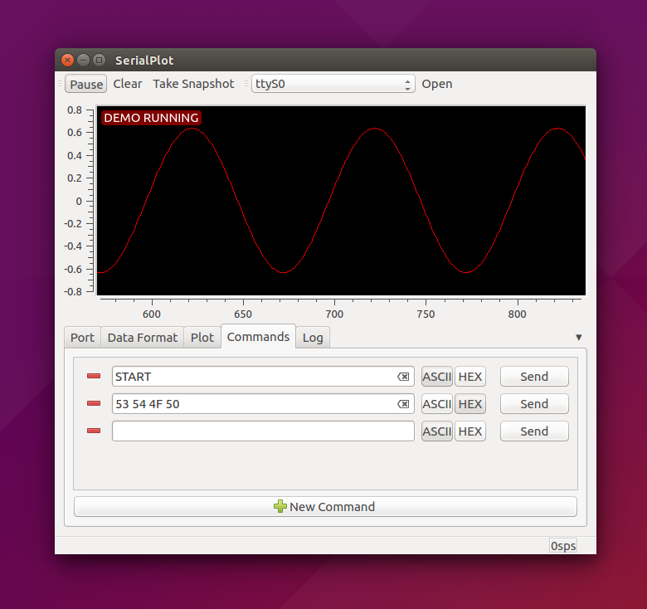This screenshot has width=647, height=609.
Task: Select HEX mode for the empty command
Action: click(470, 431)
